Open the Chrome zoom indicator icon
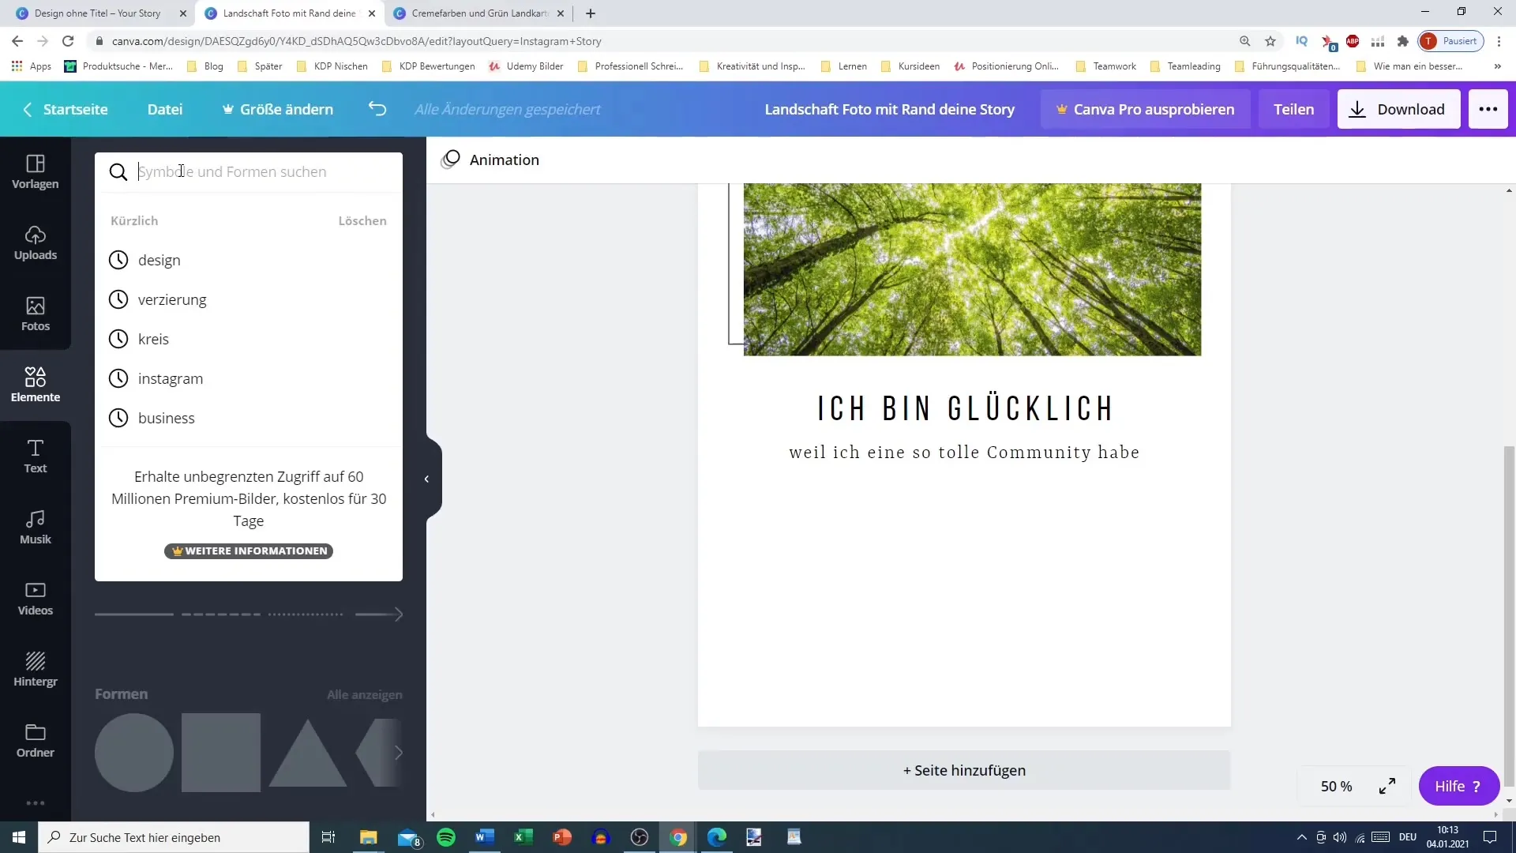 [1244, 41]
